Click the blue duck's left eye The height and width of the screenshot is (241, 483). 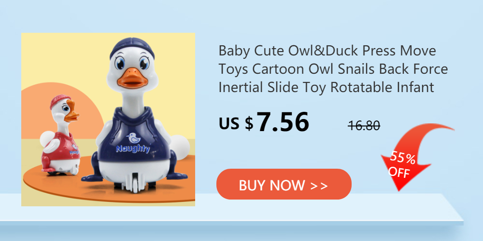(120, 63)
